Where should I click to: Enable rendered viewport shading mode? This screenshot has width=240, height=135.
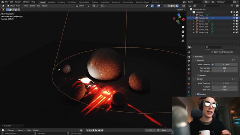click(x=177, y=6)
